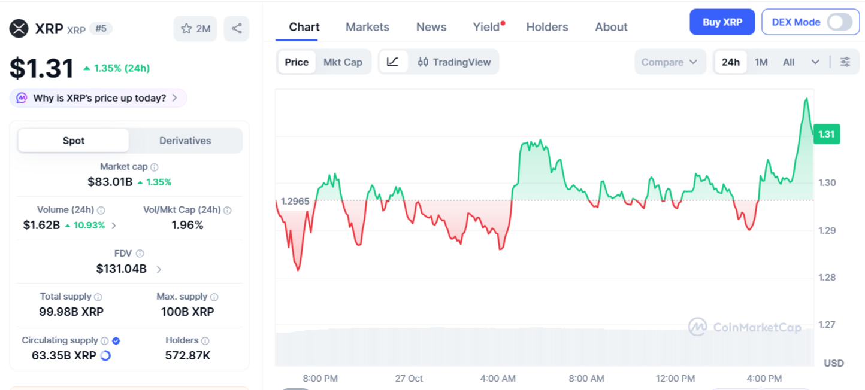Click the 27 Oct date axis label
865x390 pixels.
409,379
